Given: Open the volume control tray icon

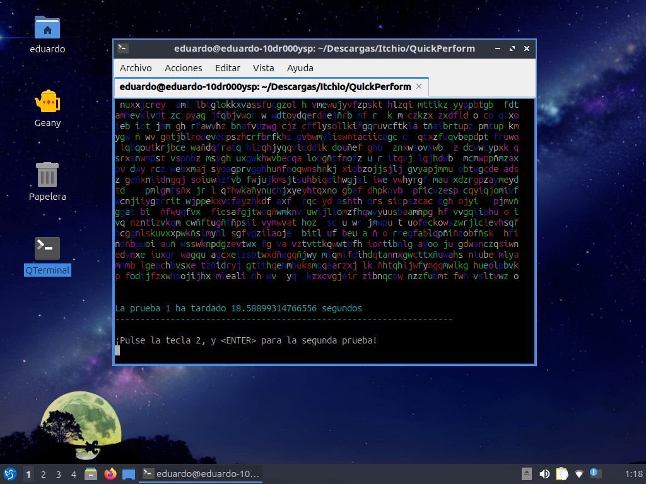Looking at the screenshot, I should (x=544, y=474).
